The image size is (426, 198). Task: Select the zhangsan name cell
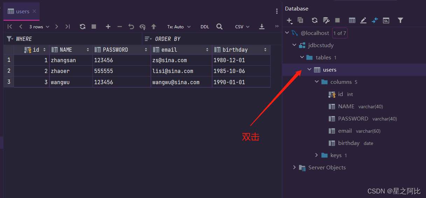pyautogui.click(x=71, y=60)
